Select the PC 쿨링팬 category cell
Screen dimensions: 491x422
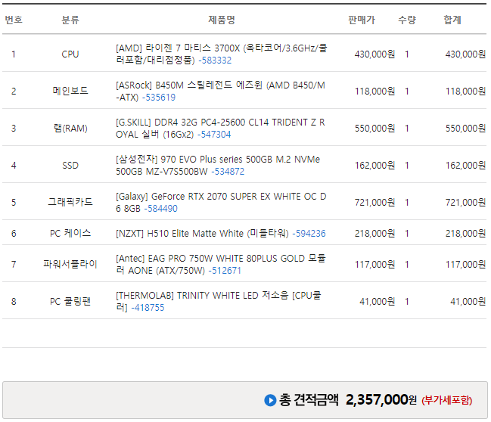tap(70, 302)
